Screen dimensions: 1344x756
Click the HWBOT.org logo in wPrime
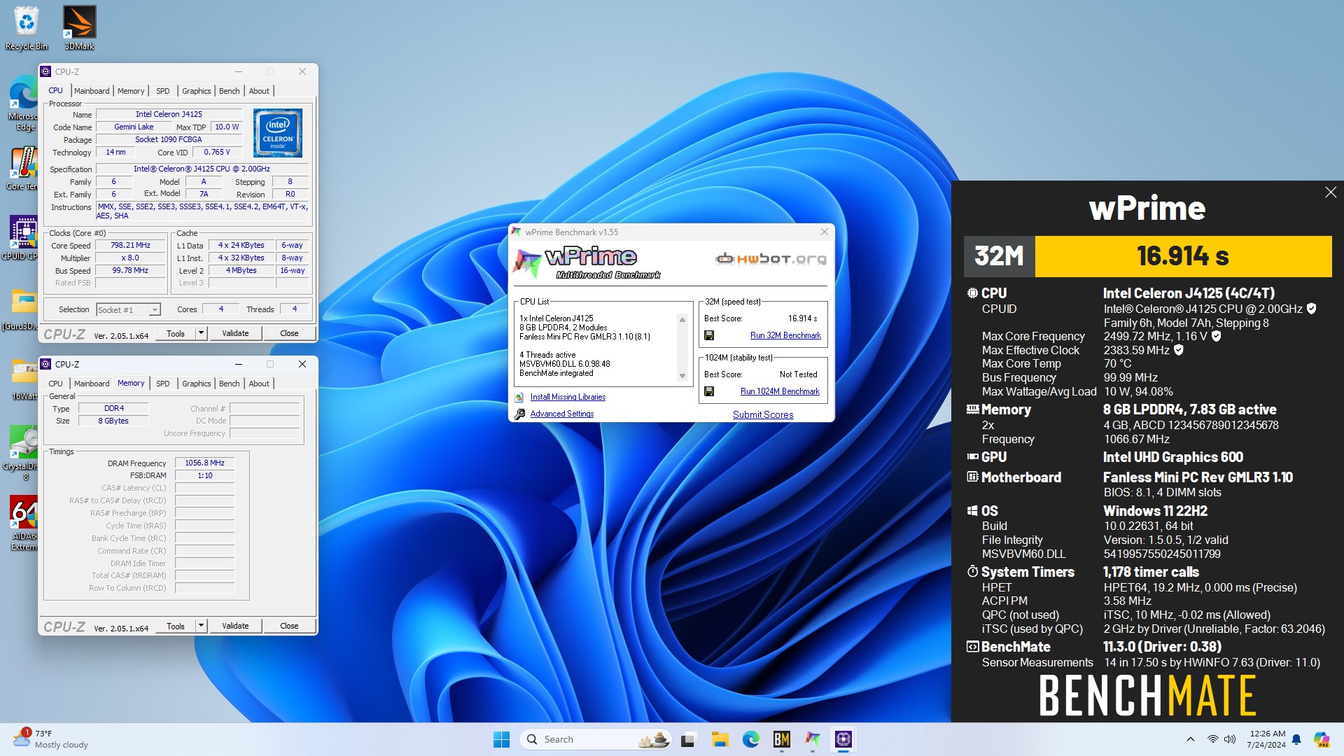tap(771, 259)
